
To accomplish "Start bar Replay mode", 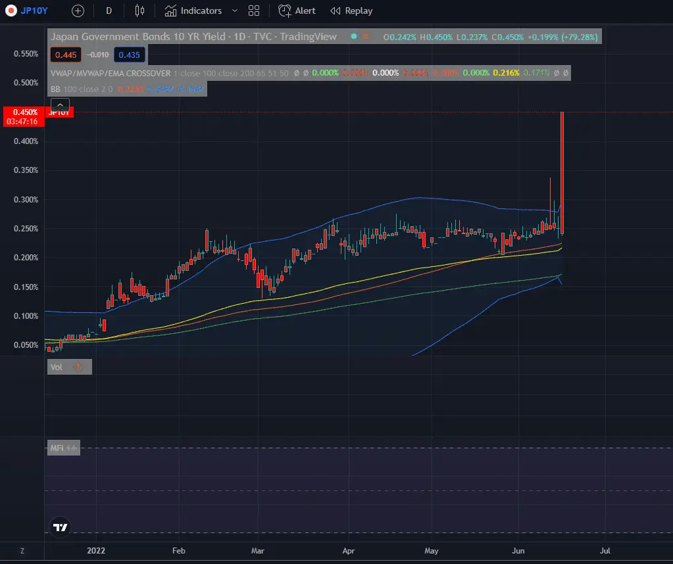I will click(351, 11).
